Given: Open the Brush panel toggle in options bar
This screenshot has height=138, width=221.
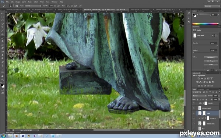Looking at the screenshot, I should coord(17,6).
